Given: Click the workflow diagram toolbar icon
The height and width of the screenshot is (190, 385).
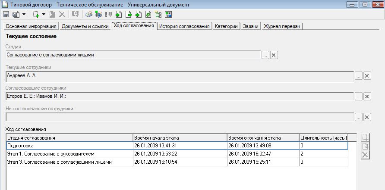Looking at the screenshot, I should click(168, 15).
